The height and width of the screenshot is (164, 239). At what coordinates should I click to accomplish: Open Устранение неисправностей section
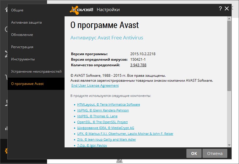[36, 71]
